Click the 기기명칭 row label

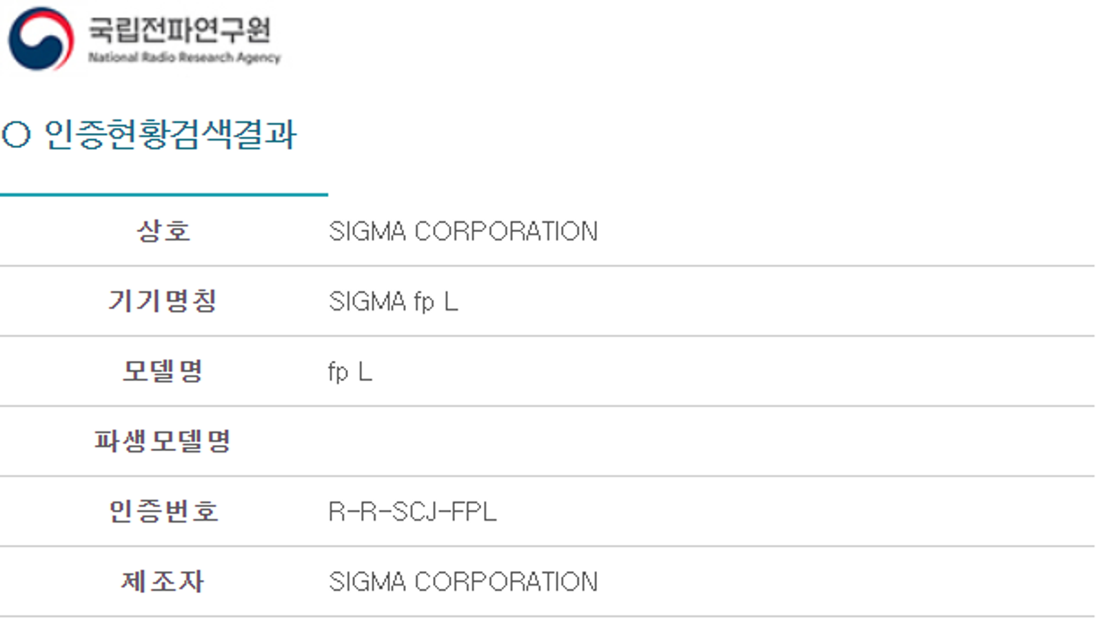163,301
